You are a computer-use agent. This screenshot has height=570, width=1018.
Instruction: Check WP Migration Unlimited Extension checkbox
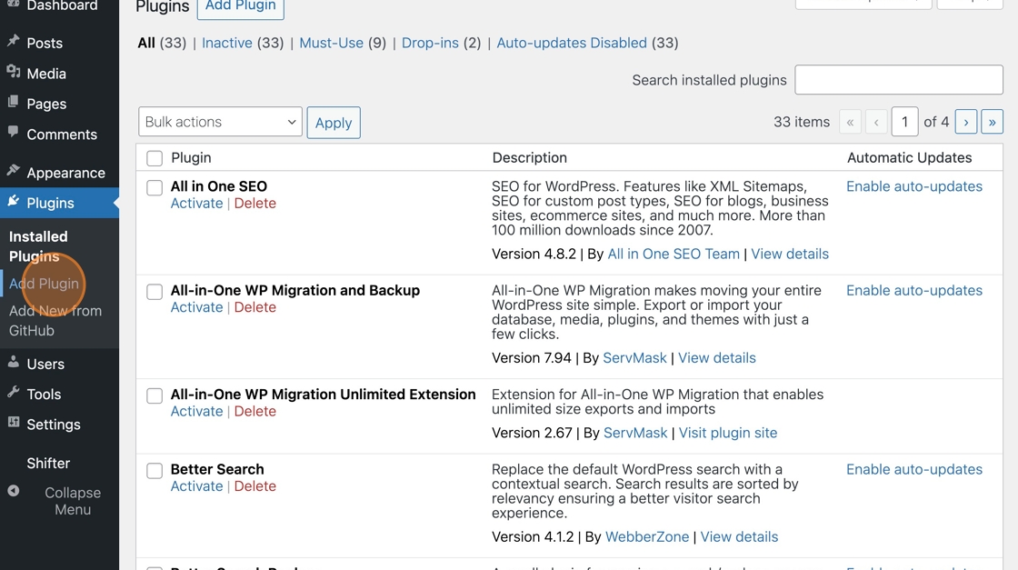pos(155,395)
